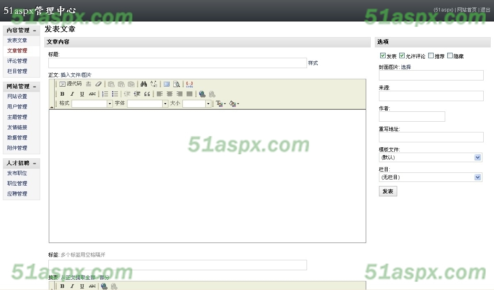Click the Paste clipboard icon

click(x=111, y=84)
